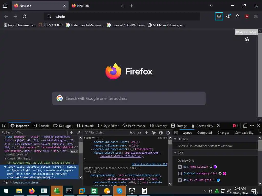Show more DevTools tools with the chevron
Screen dimensions: 262x196
coord(219,126)
